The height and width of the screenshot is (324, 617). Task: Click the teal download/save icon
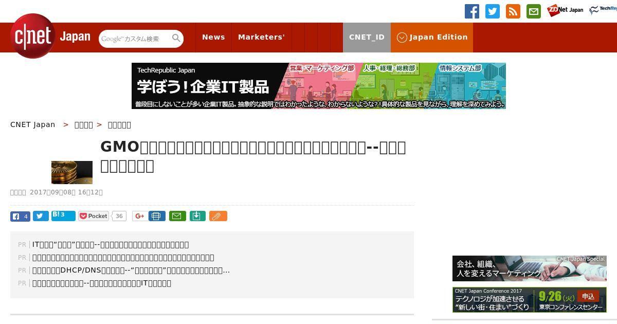pos(198,217)
